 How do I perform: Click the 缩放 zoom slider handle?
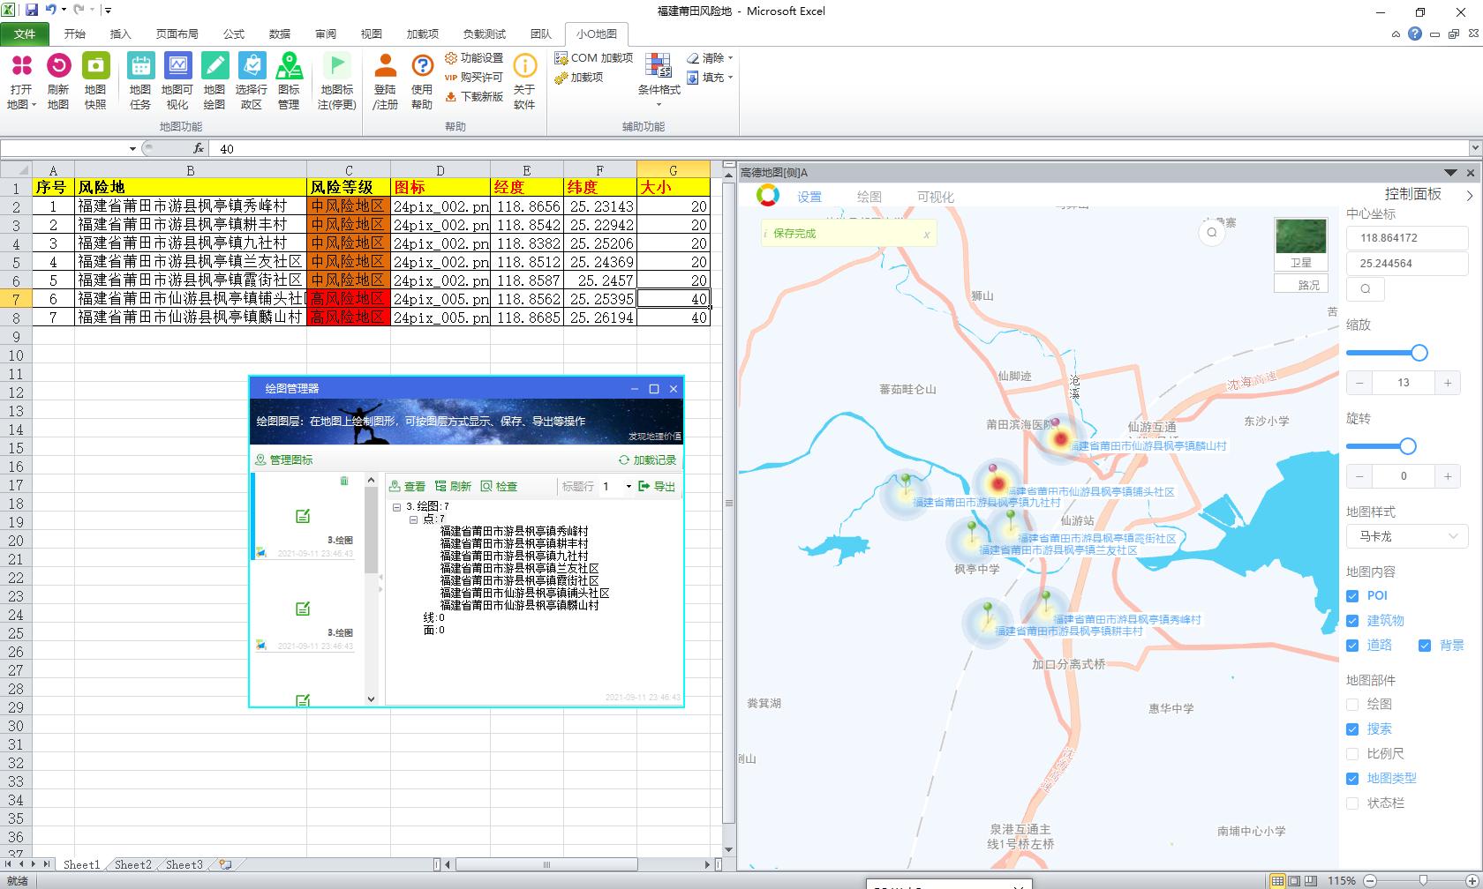tap(1419, 353)
